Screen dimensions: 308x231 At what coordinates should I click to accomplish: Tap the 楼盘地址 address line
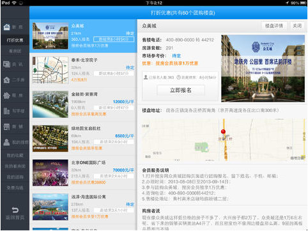coord(210,110)
